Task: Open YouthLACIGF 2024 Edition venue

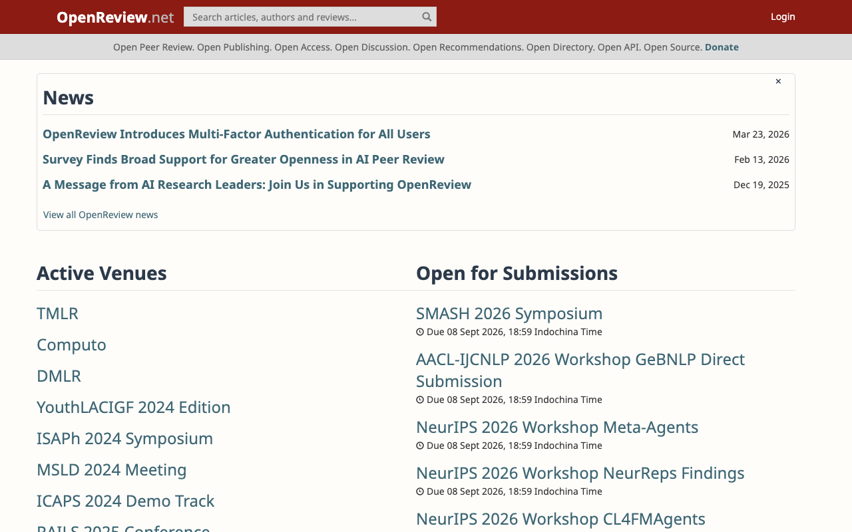Action: point(134,407)
